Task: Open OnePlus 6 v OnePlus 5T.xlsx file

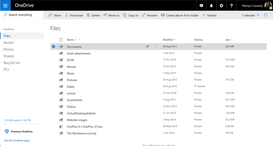Action: [x=85, y=127]
